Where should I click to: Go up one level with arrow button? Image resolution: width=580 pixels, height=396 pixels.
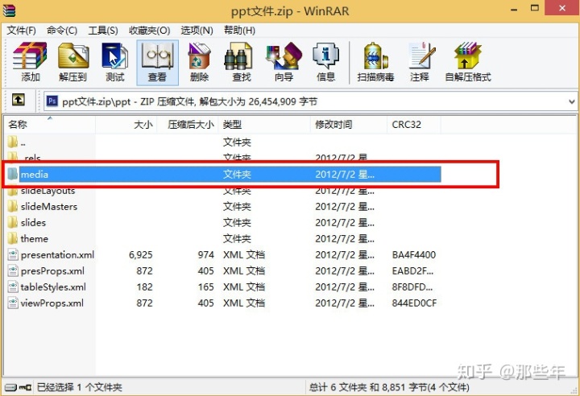pyautogui.click(x=19, y=100)
